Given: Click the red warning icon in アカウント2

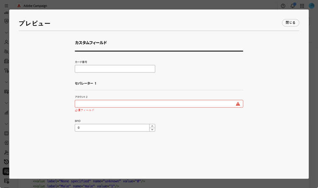Looking at the screenshot, I should tap(238, 104).
